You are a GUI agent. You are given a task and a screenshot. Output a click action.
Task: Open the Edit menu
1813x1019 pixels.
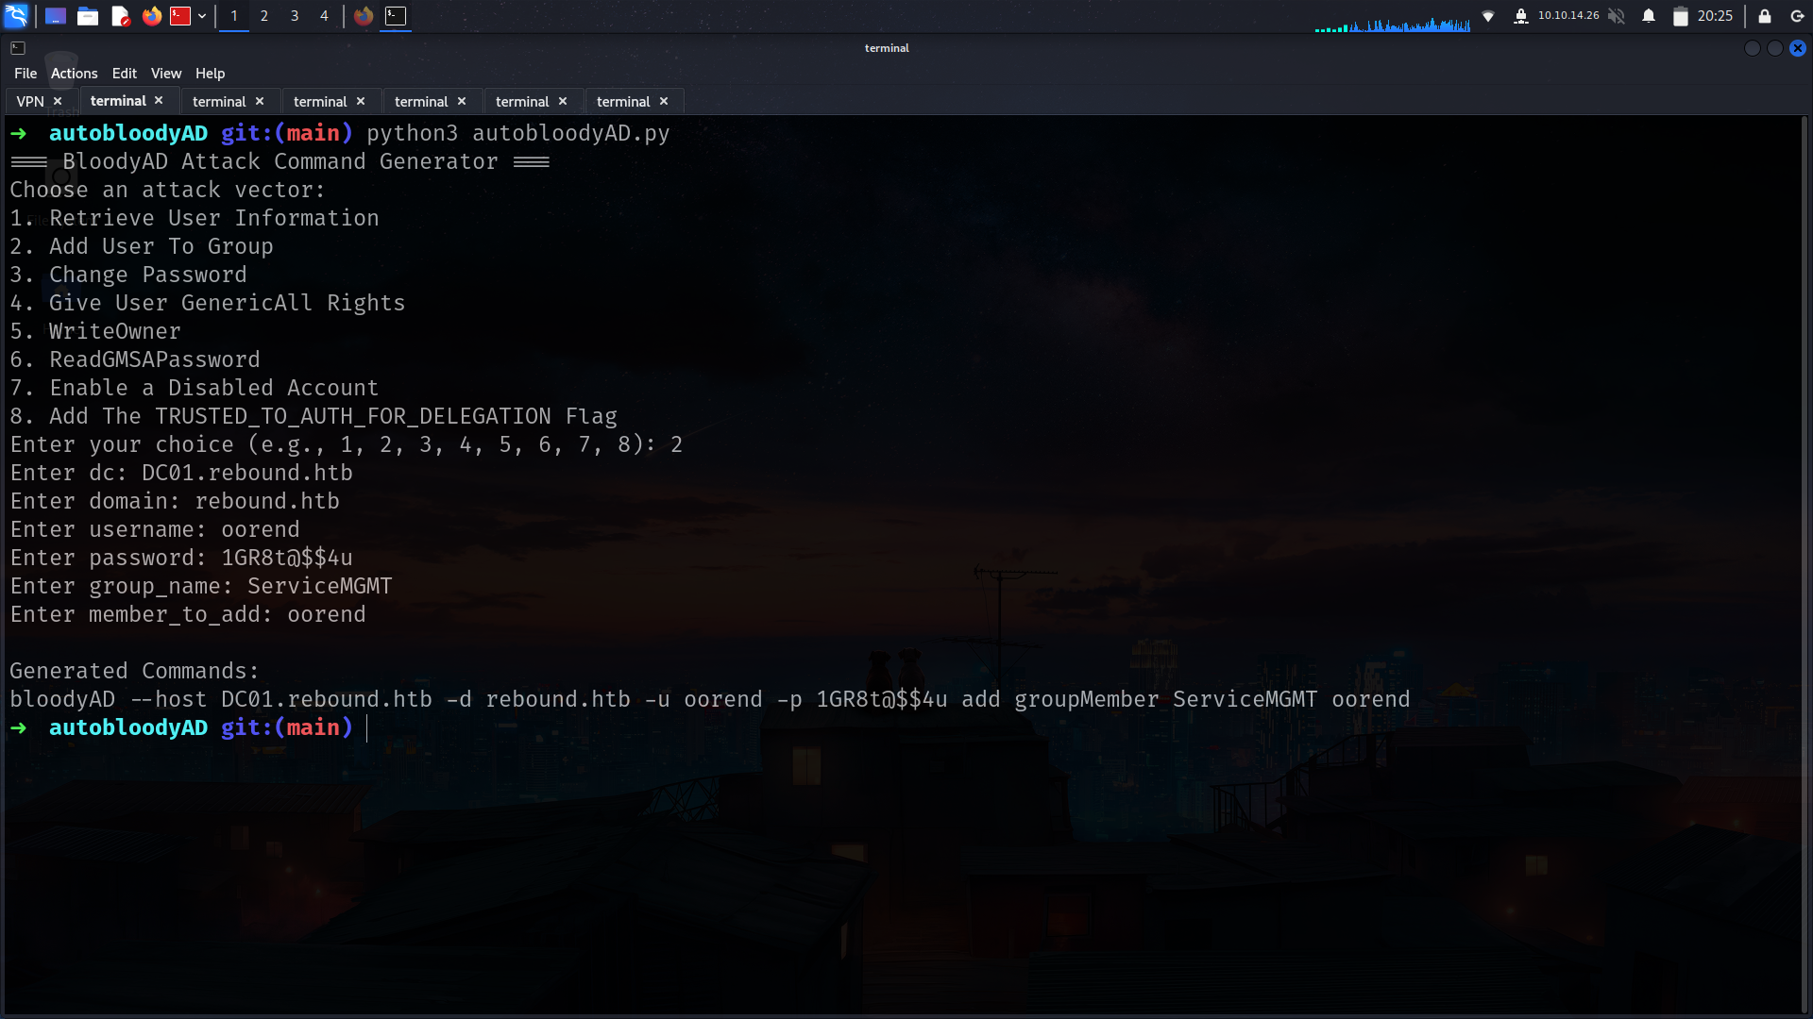[x=125, y=74]
